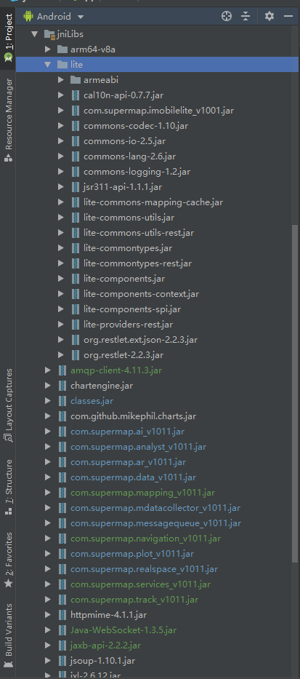Click the jniLibs folder icon
The height and width of the screenshot is (679, 300).
(49, 34)
